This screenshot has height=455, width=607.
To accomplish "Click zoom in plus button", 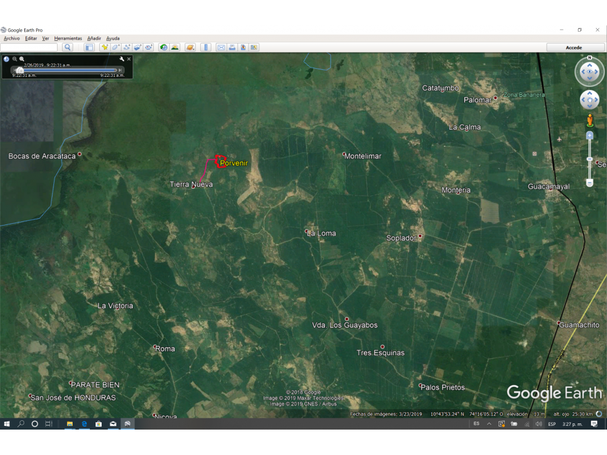I will tap(590, 135).
